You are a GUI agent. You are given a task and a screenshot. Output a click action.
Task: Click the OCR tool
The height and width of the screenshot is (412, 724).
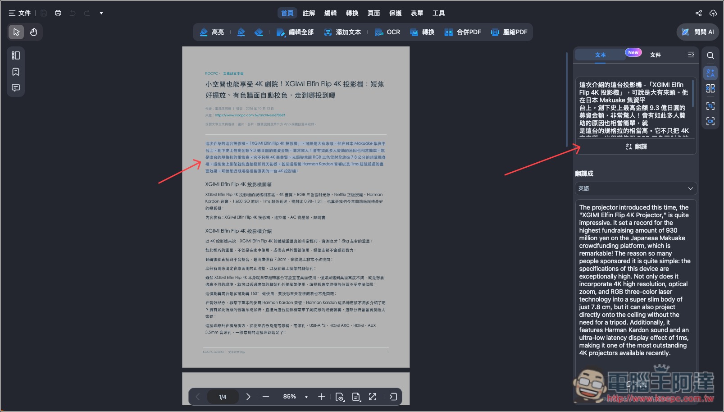387,32
